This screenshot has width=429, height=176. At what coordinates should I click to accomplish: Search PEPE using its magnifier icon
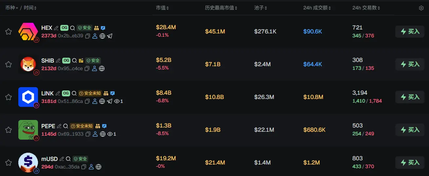[x=65, y=126]
